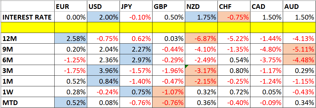
Task: Click the green comment indicator in NZD 3M cell
Action: (x=187, y=66)
